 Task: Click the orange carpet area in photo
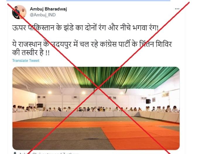point(140,137)
